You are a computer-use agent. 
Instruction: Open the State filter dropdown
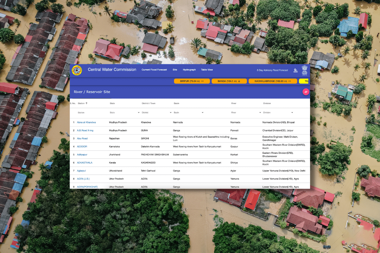[x=138, y=113]
